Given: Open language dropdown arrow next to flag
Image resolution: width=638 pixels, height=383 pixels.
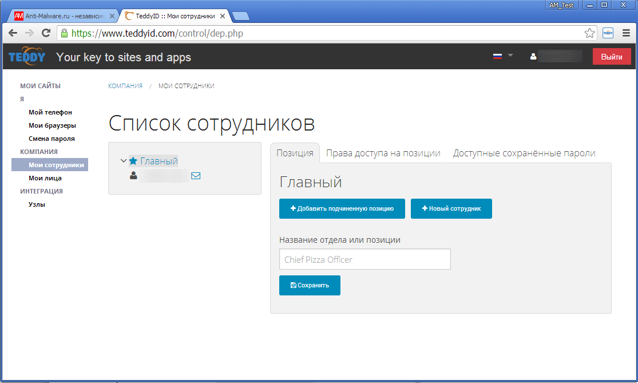Looking at the screenshot, I should point(510,55).
